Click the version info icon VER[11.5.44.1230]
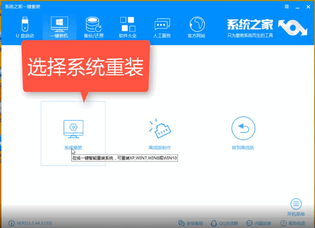315x228 pixels. tap(5, 224)
